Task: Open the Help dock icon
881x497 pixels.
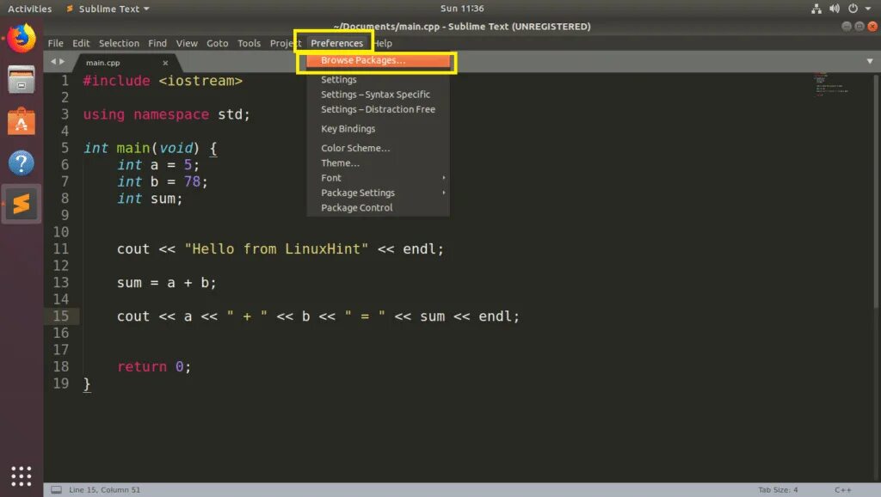Action: 22,163
